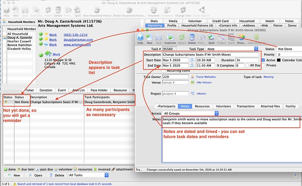Switch to the Marketing tab
Screen dimensions: 302x186
point(155,25)
